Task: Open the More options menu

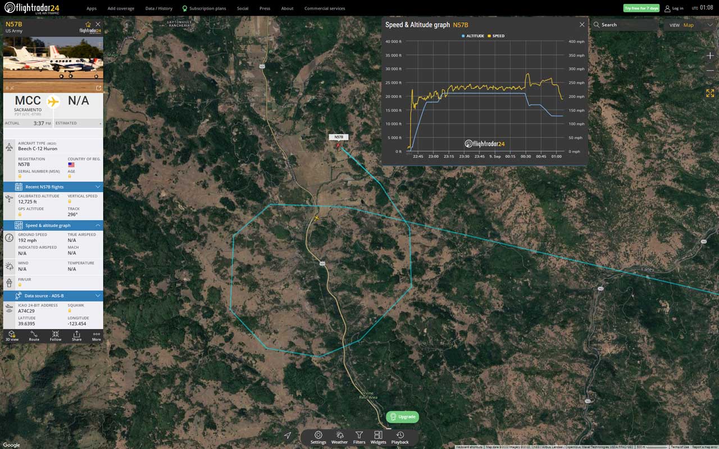Action: point(97,336)
